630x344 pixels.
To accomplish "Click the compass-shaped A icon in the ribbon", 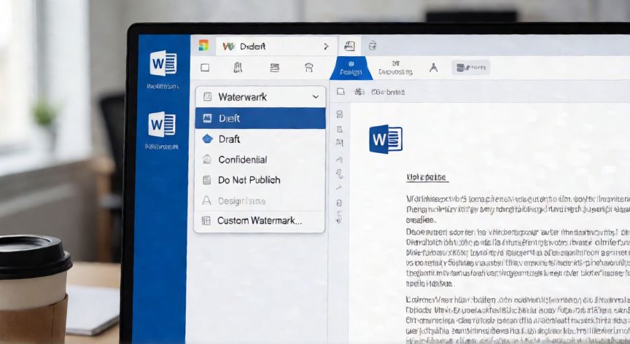I will click(434, 68).
